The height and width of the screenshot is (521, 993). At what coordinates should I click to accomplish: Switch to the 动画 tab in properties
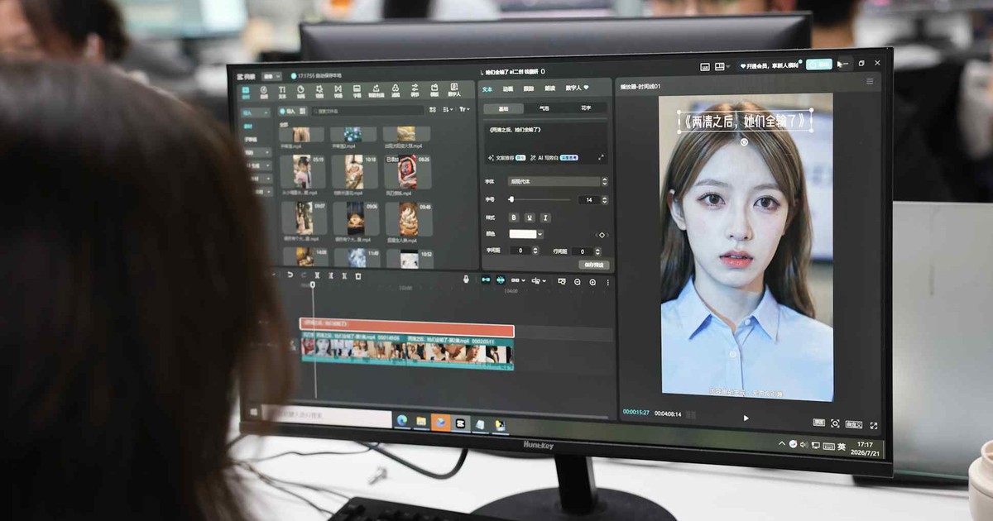click(507, 88)
